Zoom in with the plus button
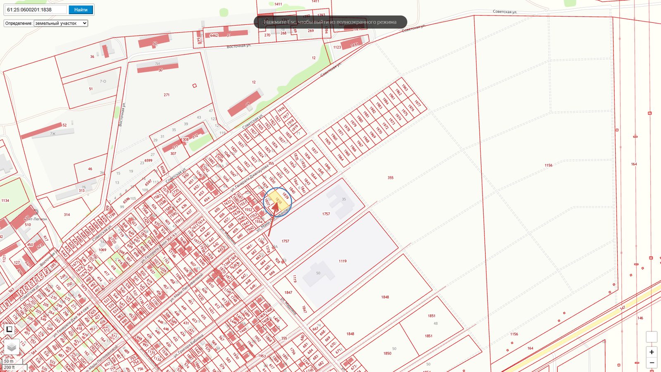 (651, 352)
